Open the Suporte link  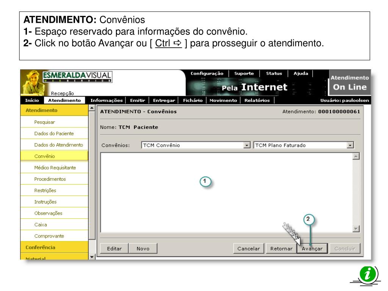tap(244, 74)
